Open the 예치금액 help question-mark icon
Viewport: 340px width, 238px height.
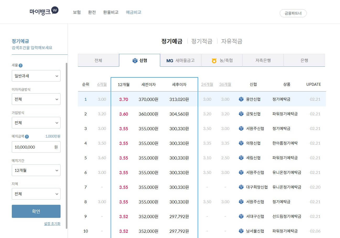click(28, 136)
